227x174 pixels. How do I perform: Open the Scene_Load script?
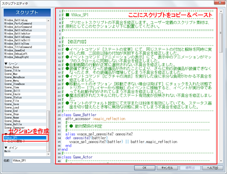[x=25, y=107]
